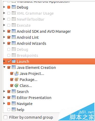Select the 'Android Lint' label
Screen dimensions: 95x121
(28, 37)
